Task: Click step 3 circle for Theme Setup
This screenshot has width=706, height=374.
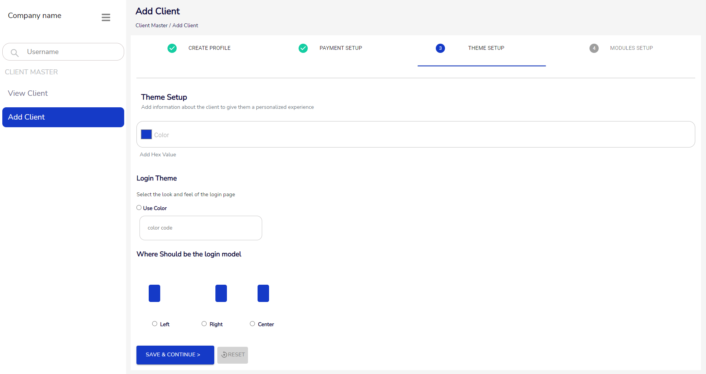Action: pyautogui.click(x=440, y=48)
